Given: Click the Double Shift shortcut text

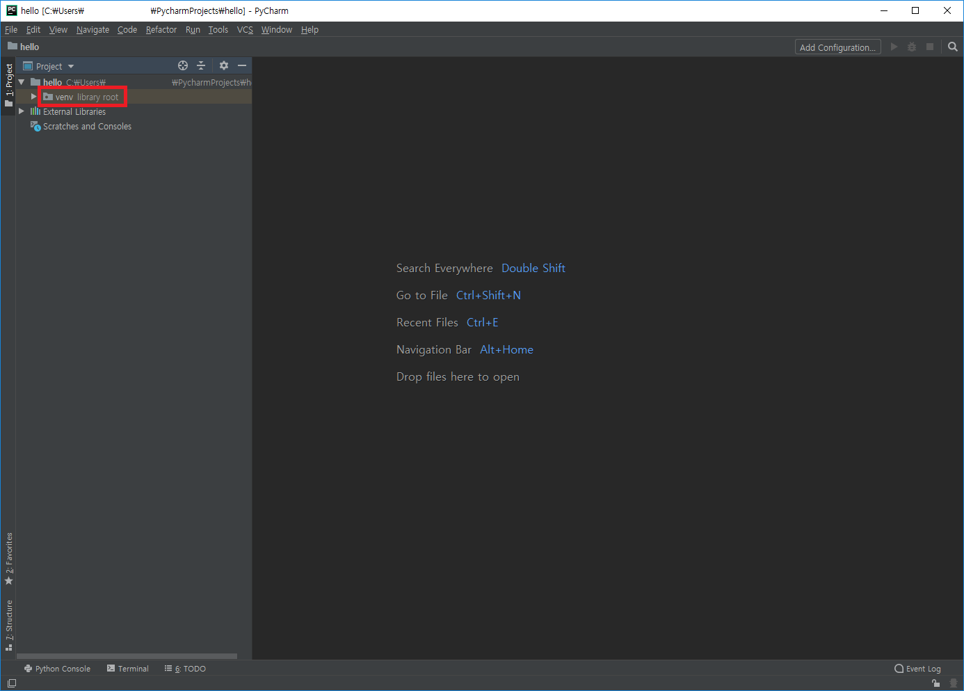Looking at the screenshot, I should [x=533, y=268].
